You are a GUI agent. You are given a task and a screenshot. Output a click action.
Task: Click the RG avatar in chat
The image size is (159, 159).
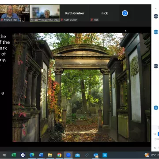156,66
